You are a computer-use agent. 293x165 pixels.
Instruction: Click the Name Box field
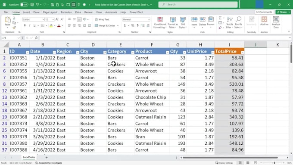tap(11, 38)
